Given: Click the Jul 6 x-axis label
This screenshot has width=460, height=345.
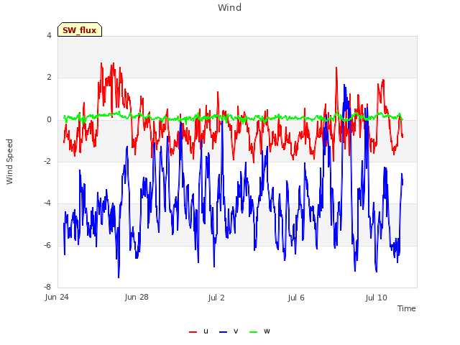Looking at the screenshot, I should point(296,298).
